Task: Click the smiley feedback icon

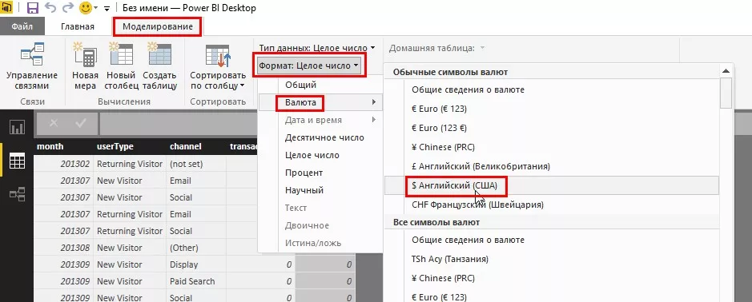Action: [x=86, y=8]
